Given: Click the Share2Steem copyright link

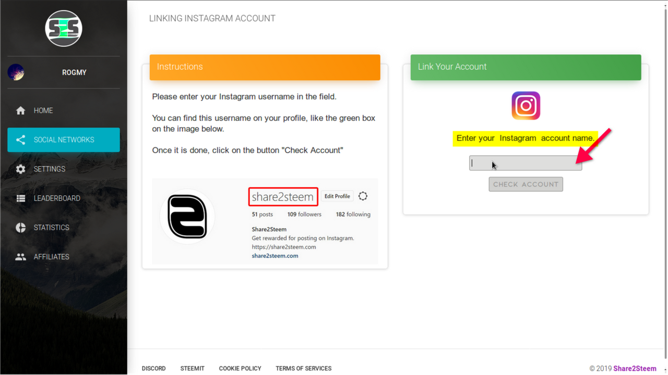Looking at the screenshot, I should [x=635, y=368].
